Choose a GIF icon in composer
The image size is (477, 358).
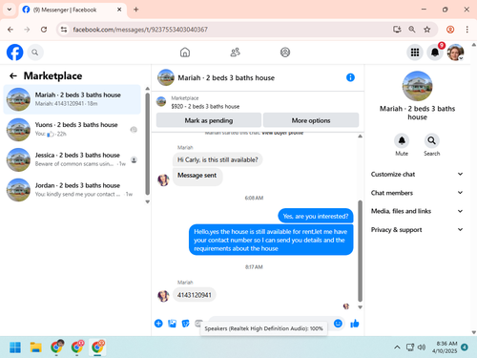[x=198, y=324]
